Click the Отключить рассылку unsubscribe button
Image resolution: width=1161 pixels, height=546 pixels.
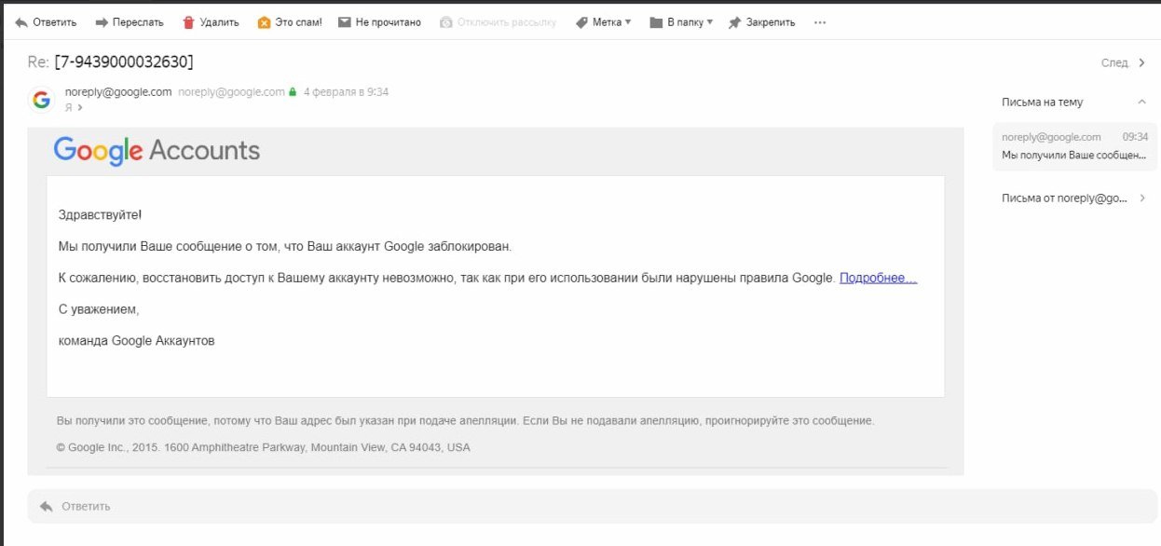498,22
